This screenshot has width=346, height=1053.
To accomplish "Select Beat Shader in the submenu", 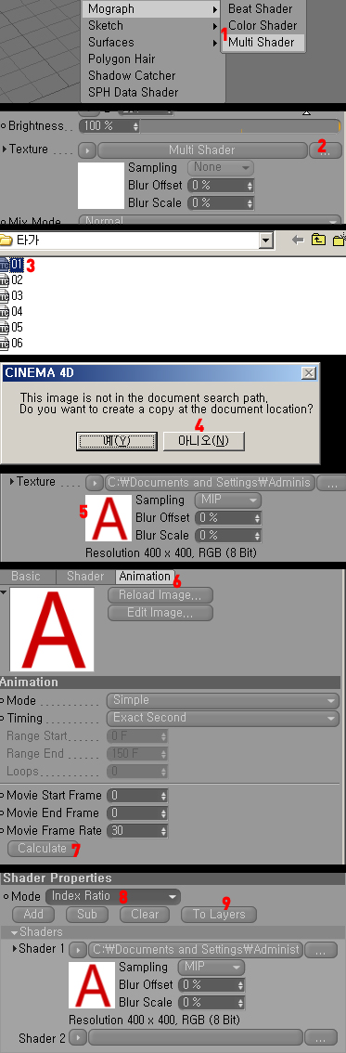I will tap(260, 8).
